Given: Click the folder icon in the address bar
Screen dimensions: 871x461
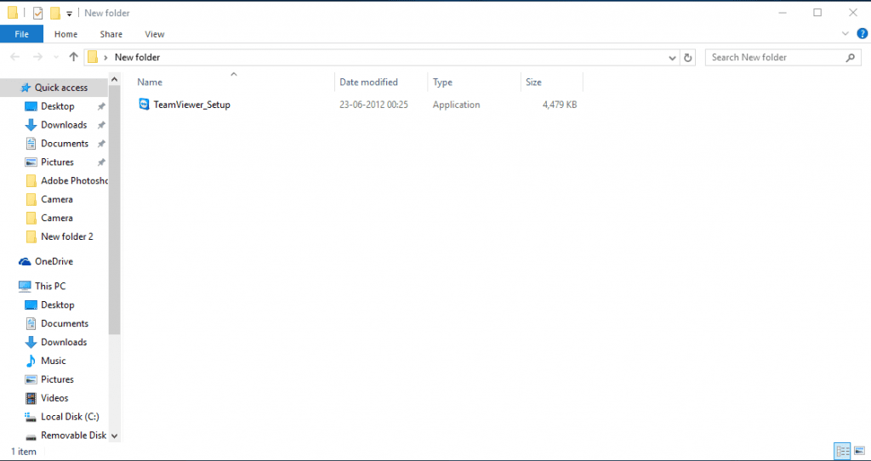Looking at the screenshot, I should pyautogui.click(x=93, y=57).
